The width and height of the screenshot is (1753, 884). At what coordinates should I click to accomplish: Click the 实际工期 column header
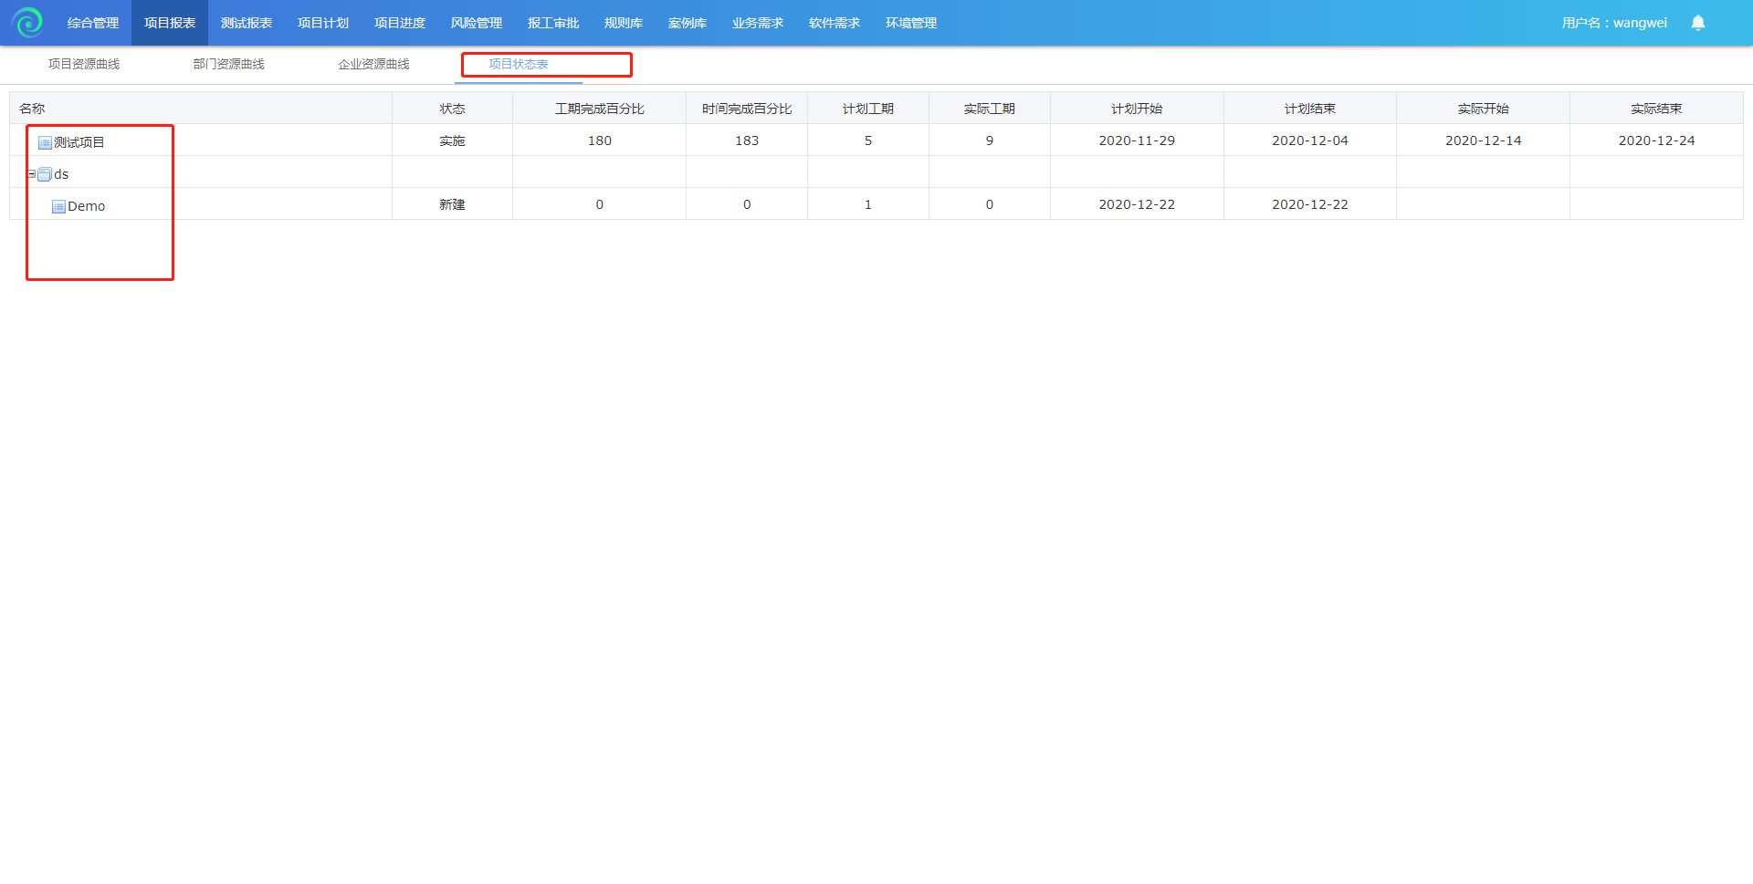pos(990,109)
